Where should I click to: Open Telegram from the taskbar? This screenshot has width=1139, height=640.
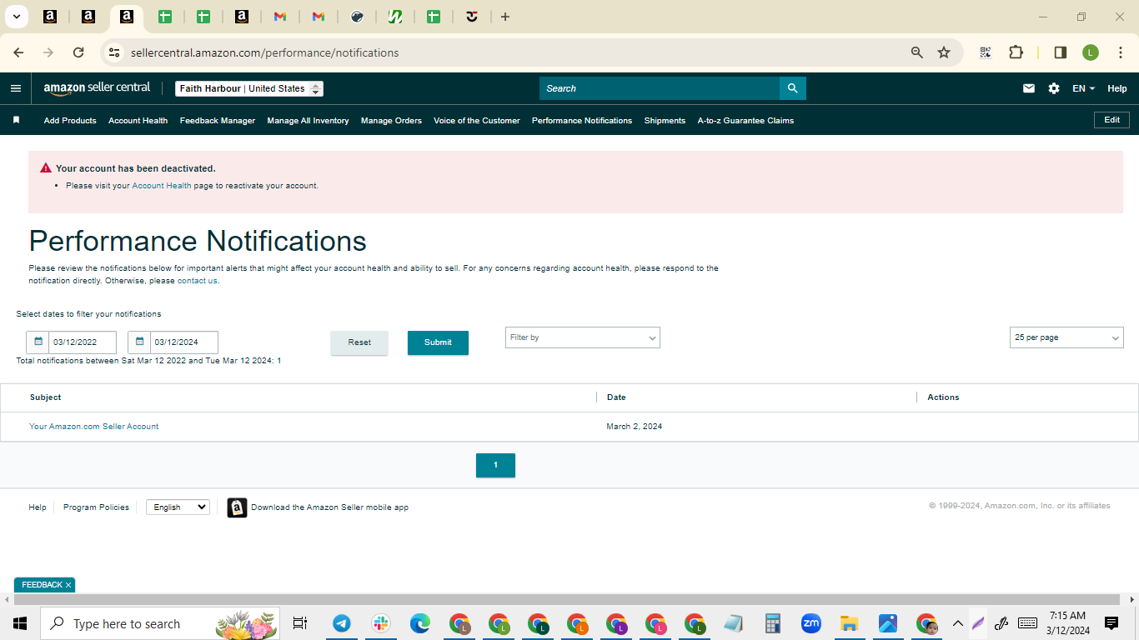[x=341, y=623]
